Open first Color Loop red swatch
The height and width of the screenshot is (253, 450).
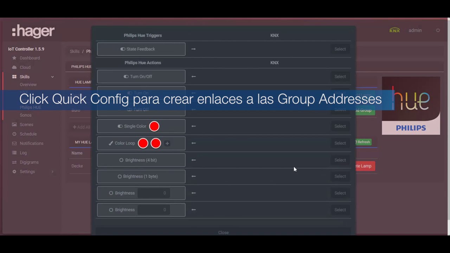pyautogui.click(x=143, y=143)
